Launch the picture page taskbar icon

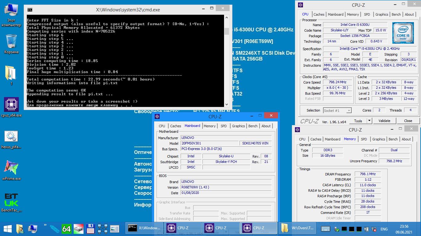[114, 229]
